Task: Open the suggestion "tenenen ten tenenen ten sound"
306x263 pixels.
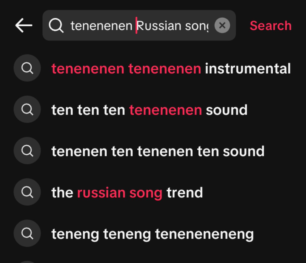Action: click(153, 151)
